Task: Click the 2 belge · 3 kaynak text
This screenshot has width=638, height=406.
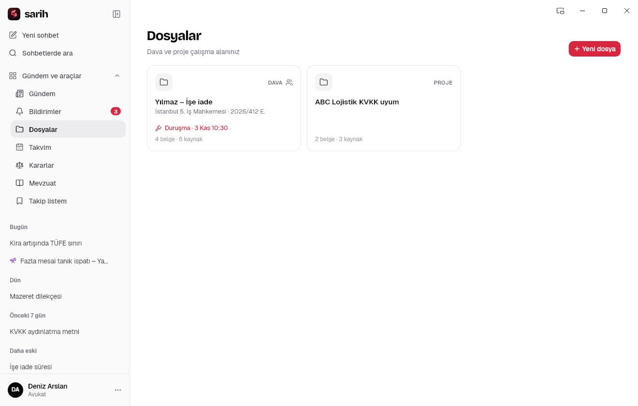Action: pos(339,139)
